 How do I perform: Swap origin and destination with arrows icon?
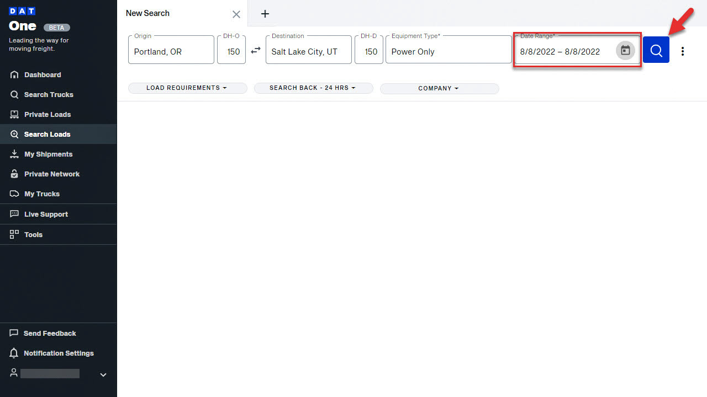(256, 50)
